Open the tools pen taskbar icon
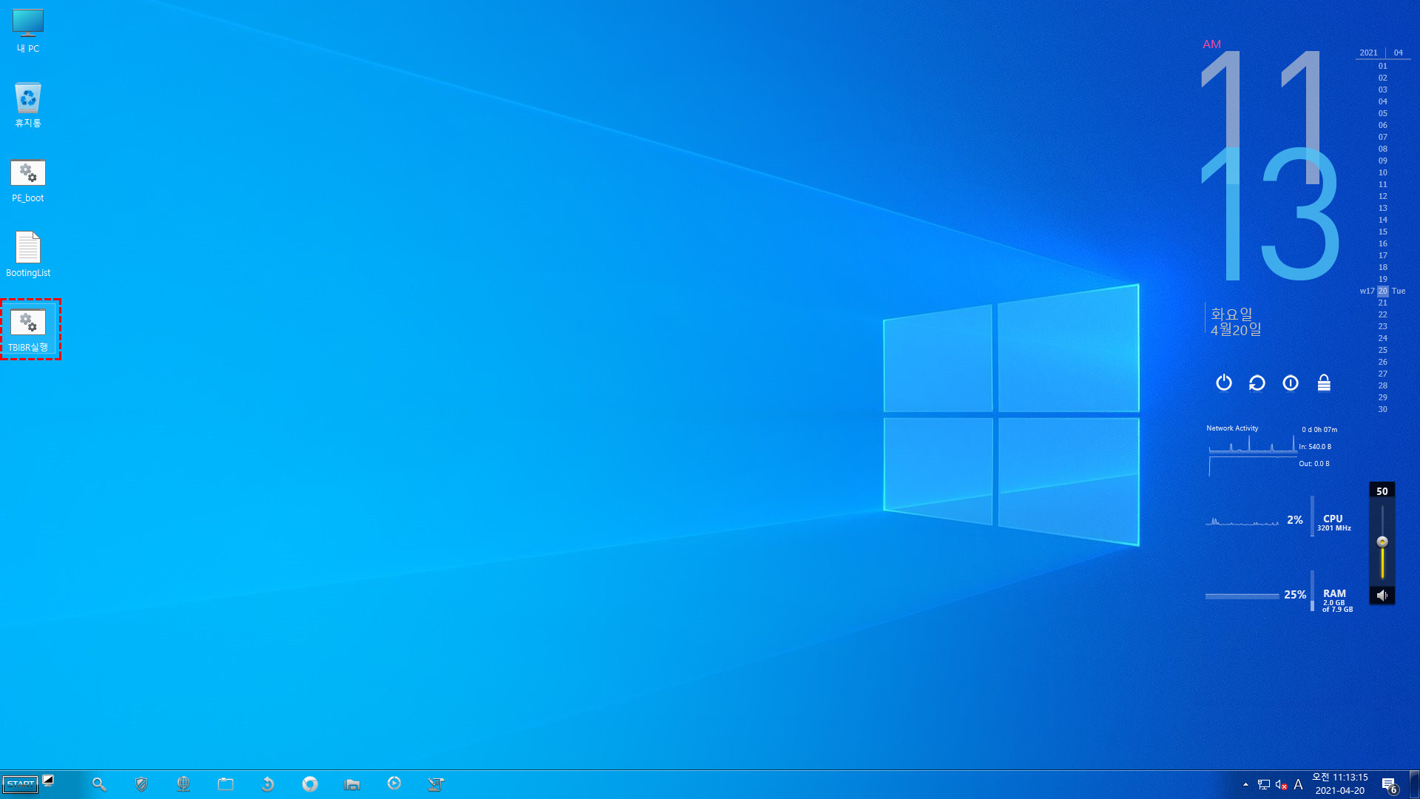1420x799 pixels. [x=436, y=784]
